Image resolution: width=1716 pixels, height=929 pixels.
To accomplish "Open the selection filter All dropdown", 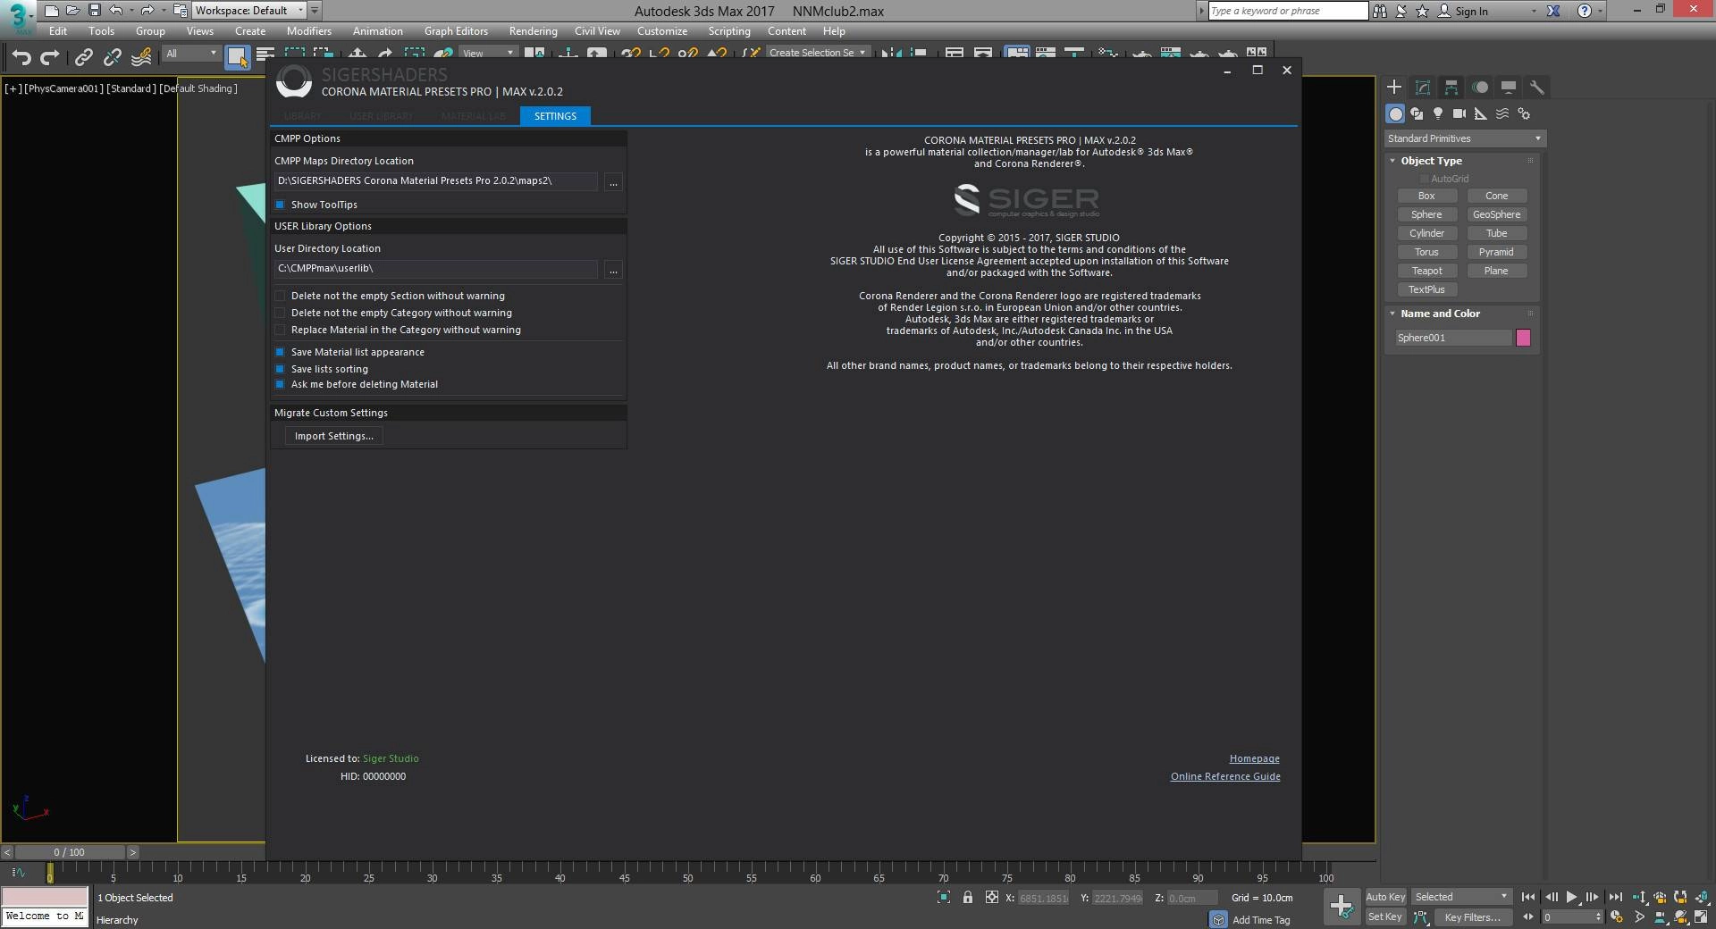I will [191, 54].
